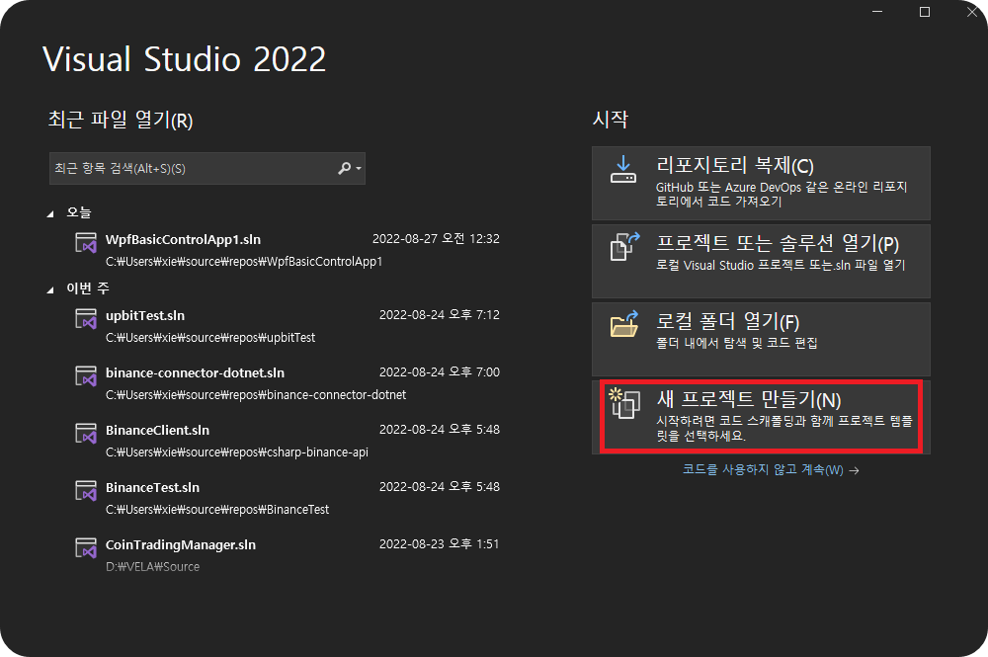988x657 pixels.
Task: Open recent BinanceClient.sln
Action: click(x=287, y=441)
